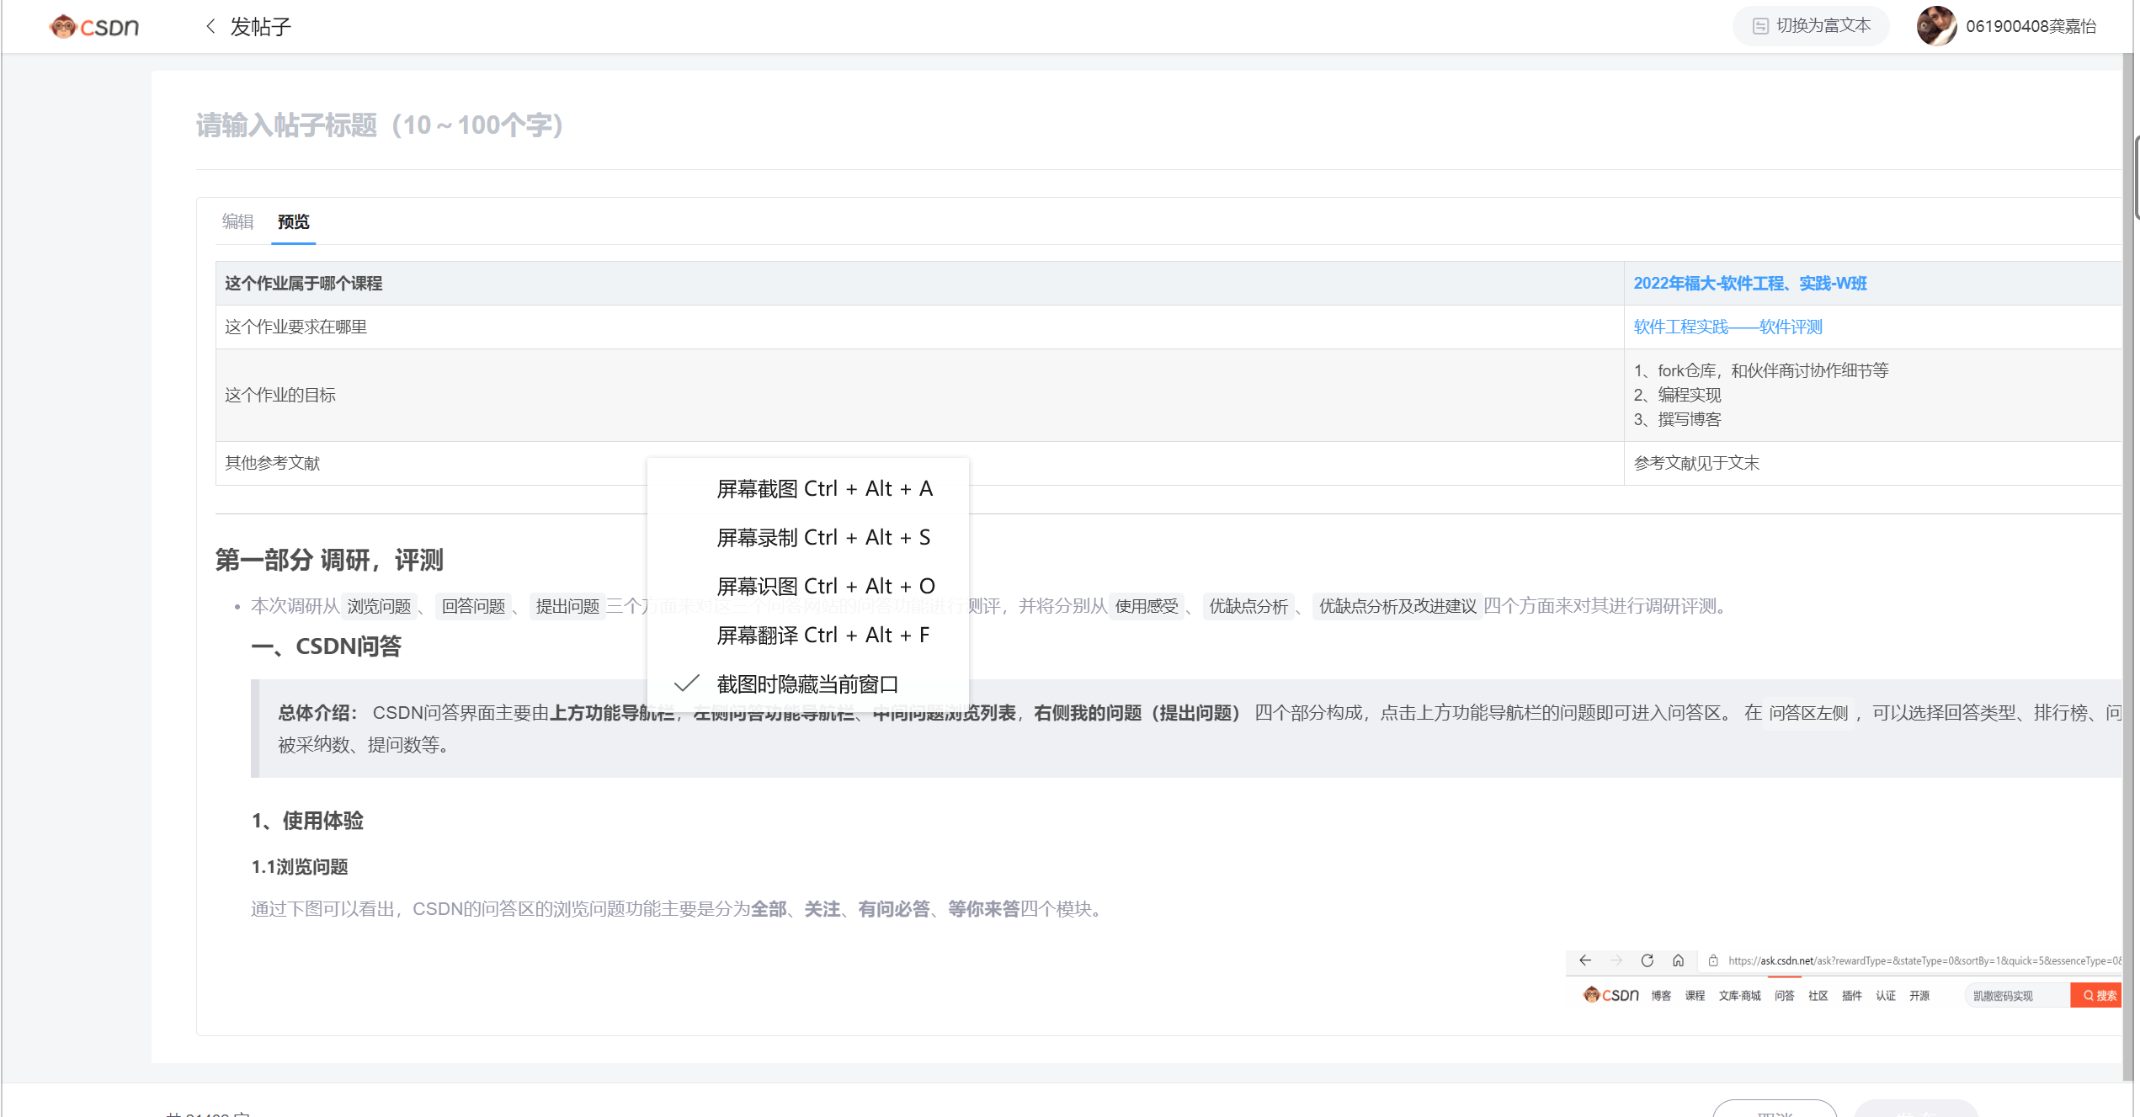Image resolution: width=2140 pixels, height=1117 pixels.
Task: Click the 发帖子 page heading
Action: (260, 27)
